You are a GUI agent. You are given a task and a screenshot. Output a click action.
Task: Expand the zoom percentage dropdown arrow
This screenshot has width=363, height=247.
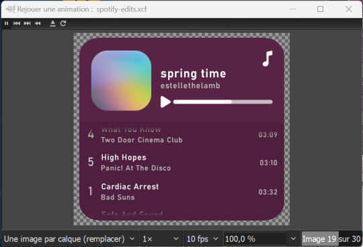293,239
